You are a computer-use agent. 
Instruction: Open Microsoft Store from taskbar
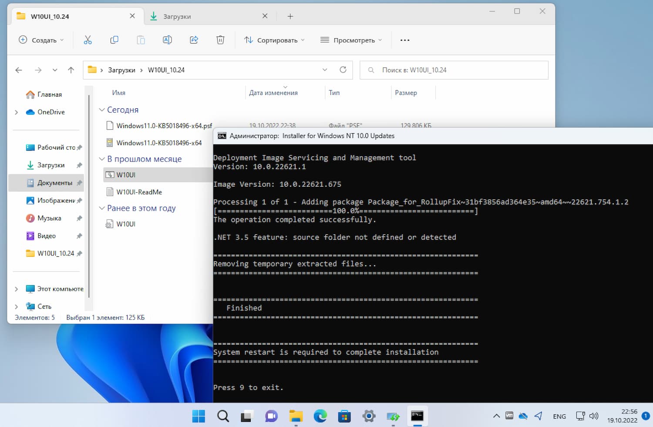pos(344,416)
